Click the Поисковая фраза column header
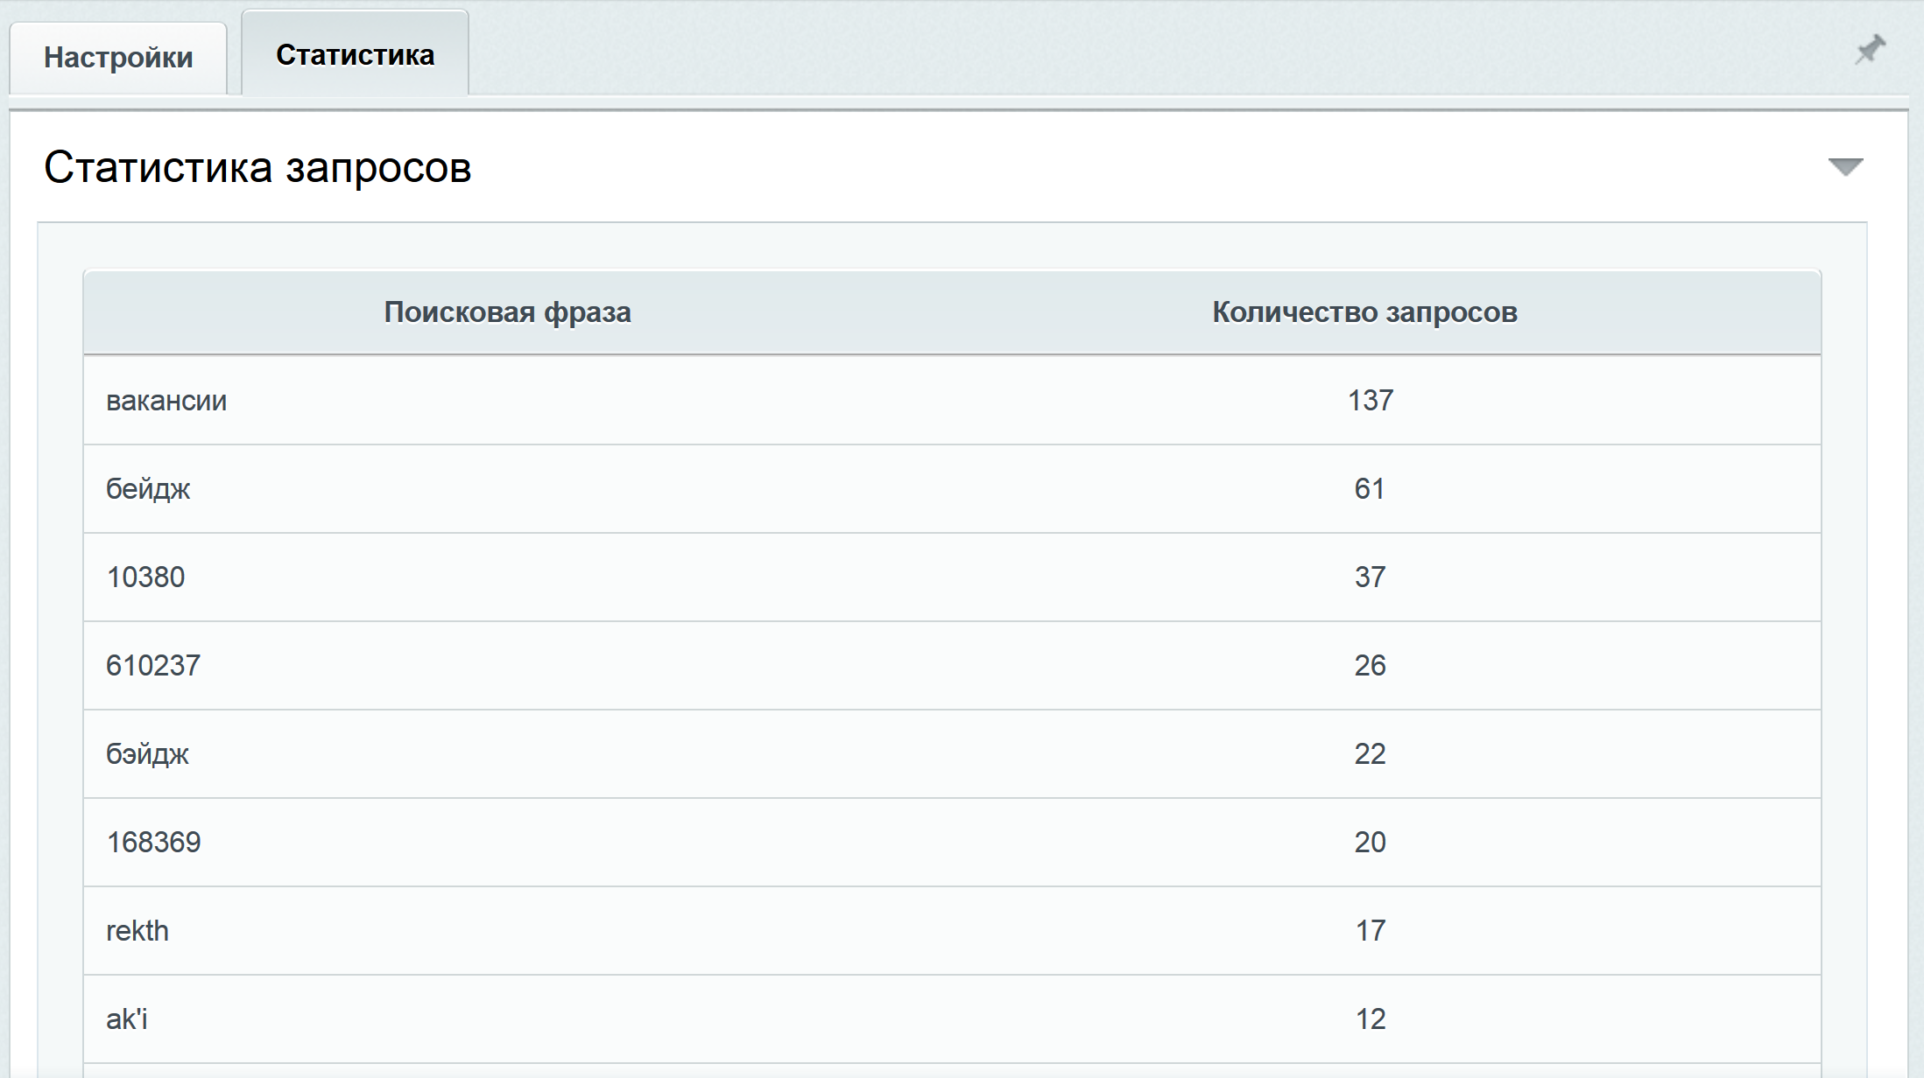The image size is (1924, 1078). coord(507,312)
